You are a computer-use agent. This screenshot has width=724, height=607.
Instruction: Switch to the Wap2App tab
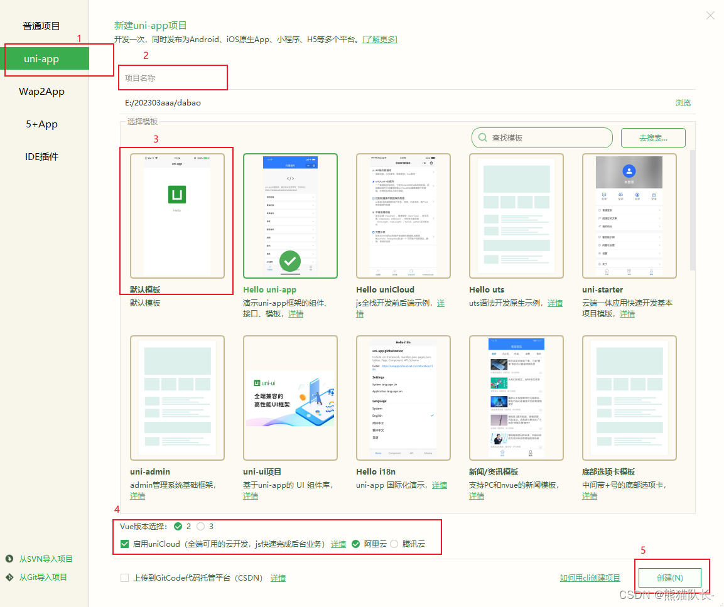point(41,92)
